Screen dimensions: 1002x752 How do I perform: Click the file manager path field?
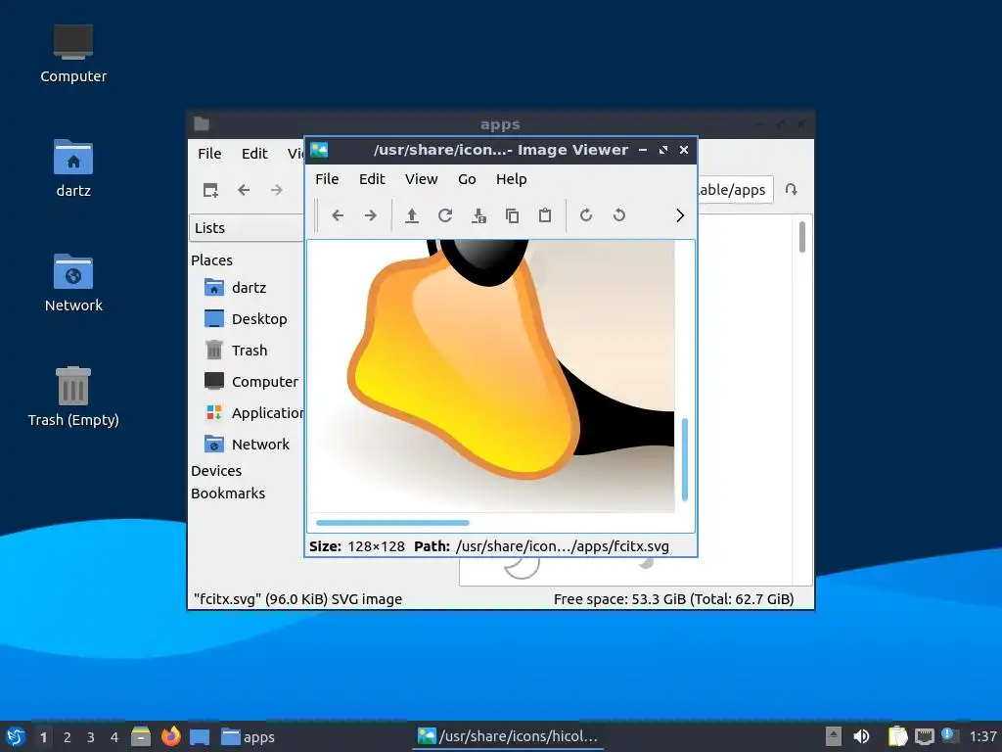[x=735, y=190]
